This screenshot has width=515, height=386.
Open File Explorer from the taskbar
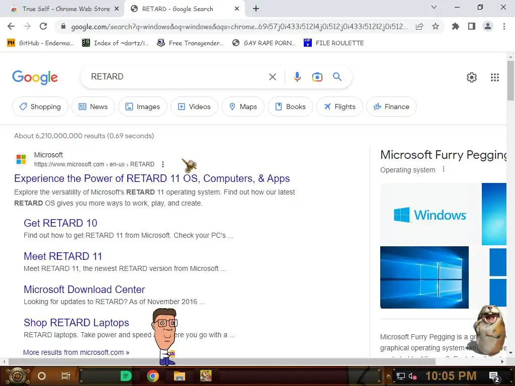(x=180, y=376)
